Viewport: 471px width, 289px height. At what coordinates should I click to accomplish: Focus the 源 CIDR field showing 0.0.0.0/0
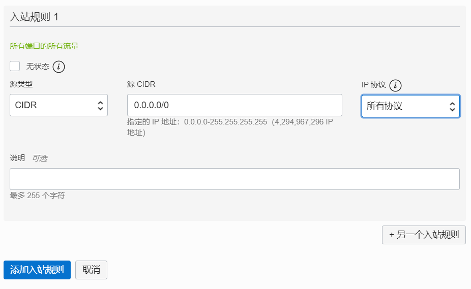[234, 105]
